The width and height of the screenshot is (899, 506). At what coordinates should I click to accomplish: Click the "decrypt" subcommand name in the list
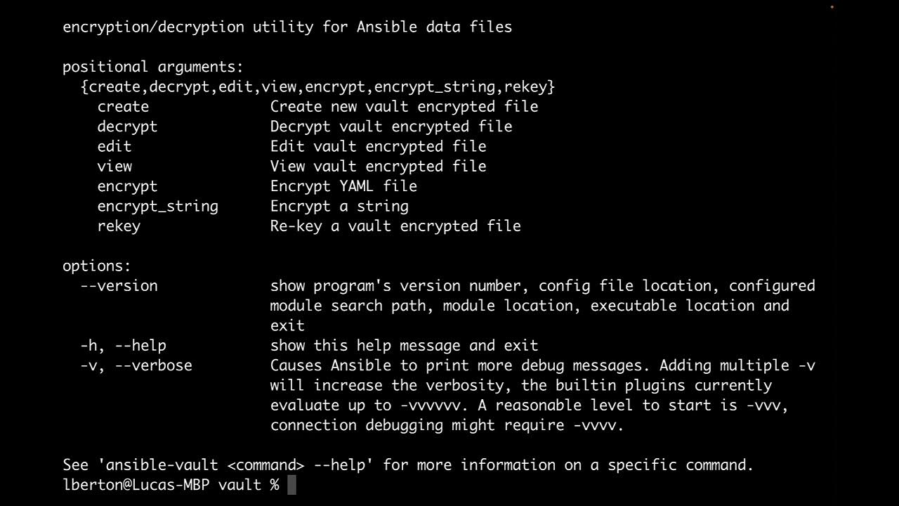point(127,126)
